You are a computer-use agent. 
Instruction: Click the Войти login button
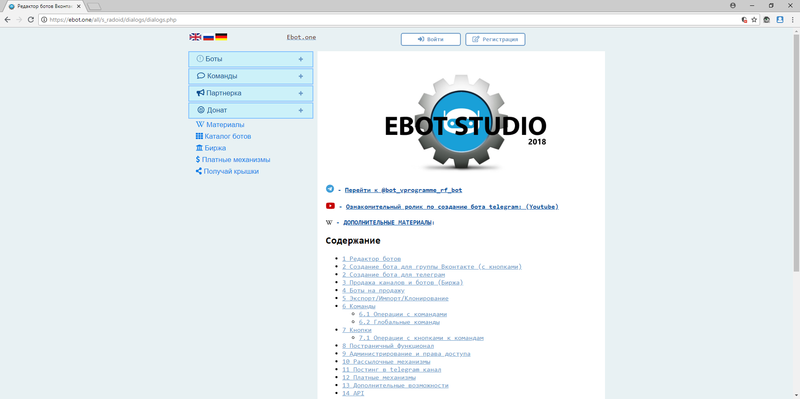(x=431, y=39)
